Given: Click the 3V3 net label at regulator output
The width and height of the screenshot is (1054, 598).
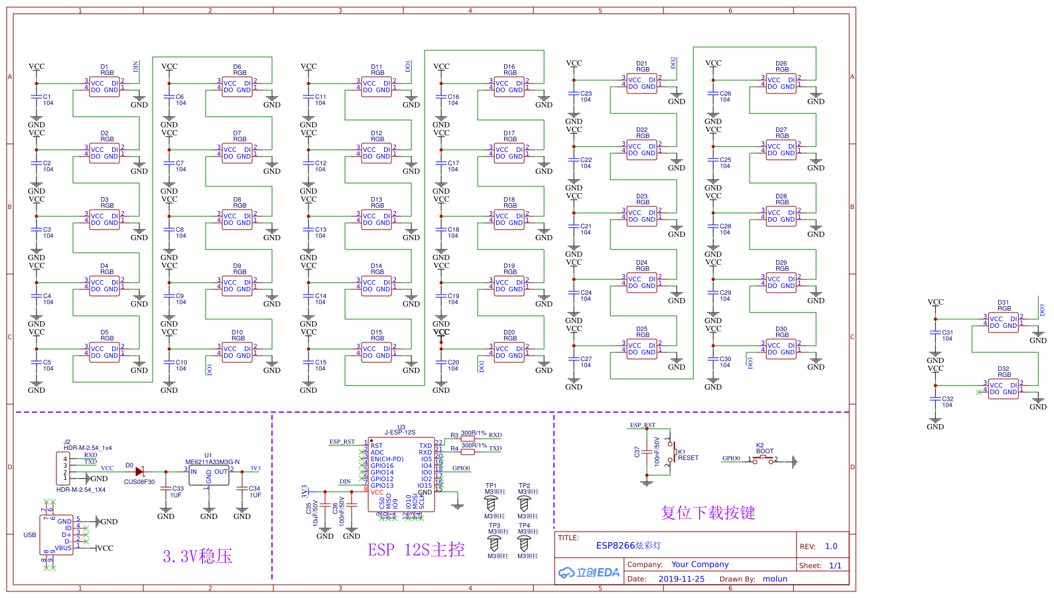Looking at the screenshot, I should [255, 468].
